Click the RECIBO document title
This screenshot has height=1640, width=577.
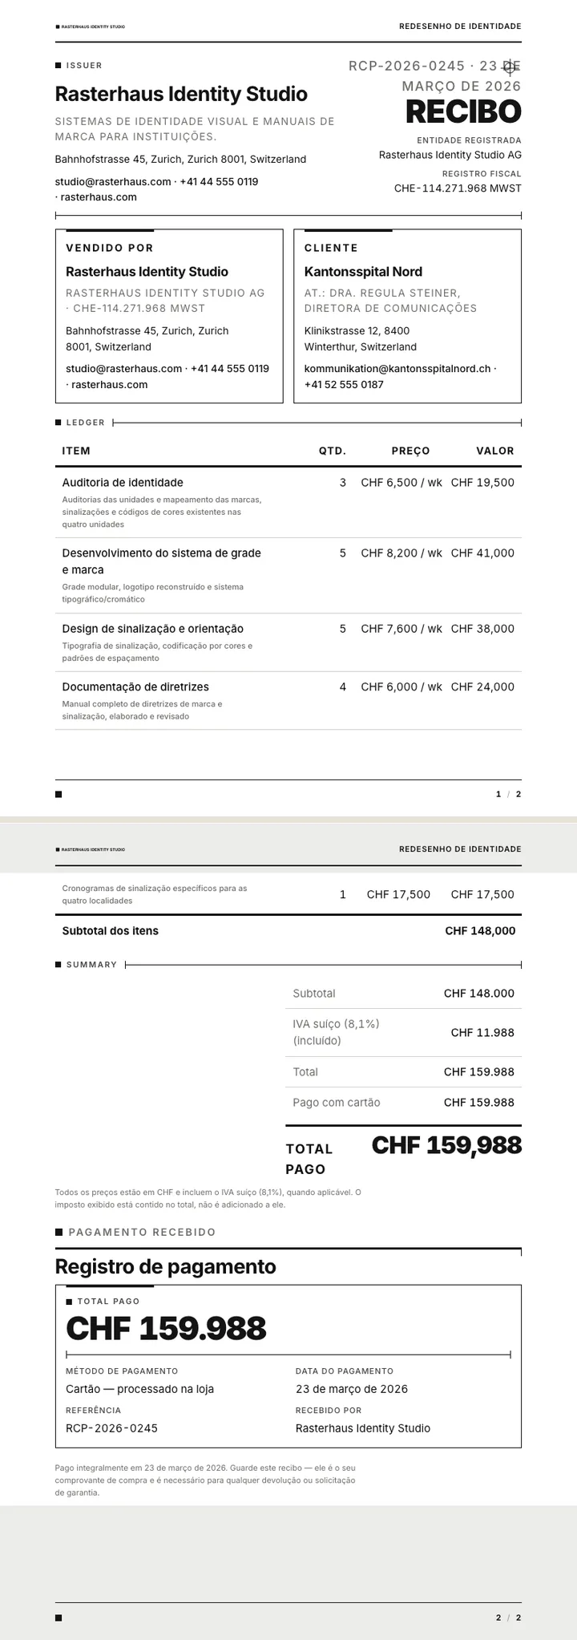point(463,111)
